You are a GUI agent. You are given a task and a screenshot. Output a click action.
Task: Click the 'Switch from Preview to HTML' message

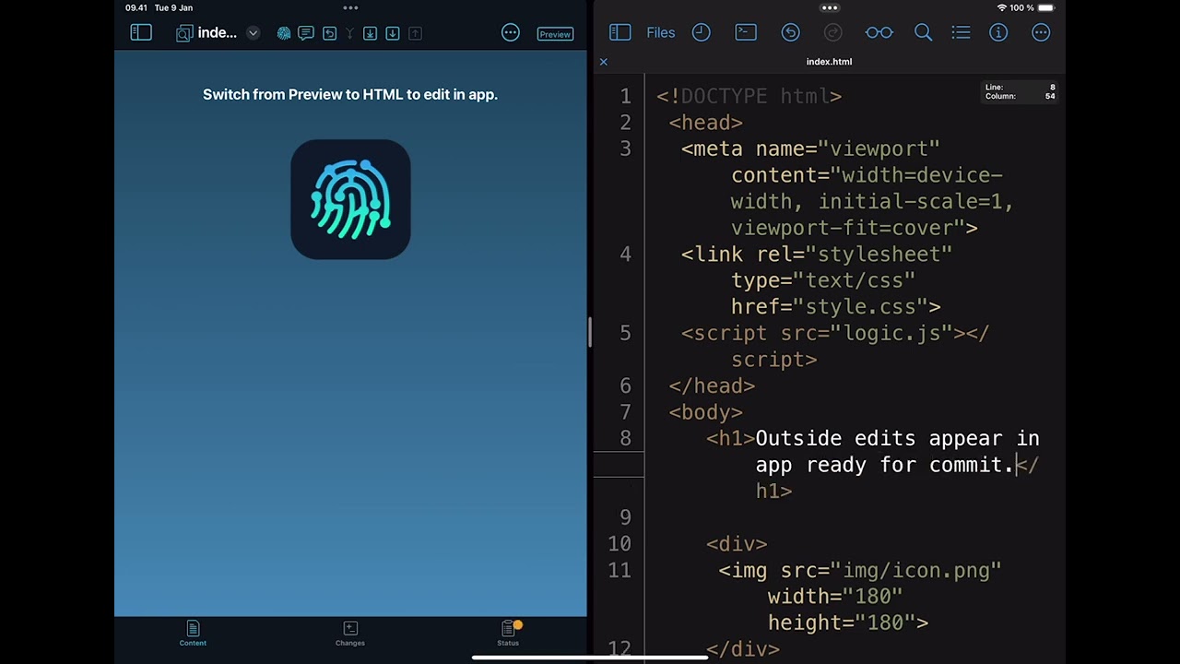coord(350,94)
